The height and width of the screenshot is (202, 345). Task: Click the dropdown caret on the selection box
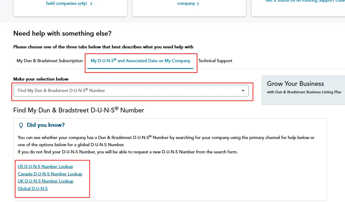pyautogui.click(x=243, y=90)
